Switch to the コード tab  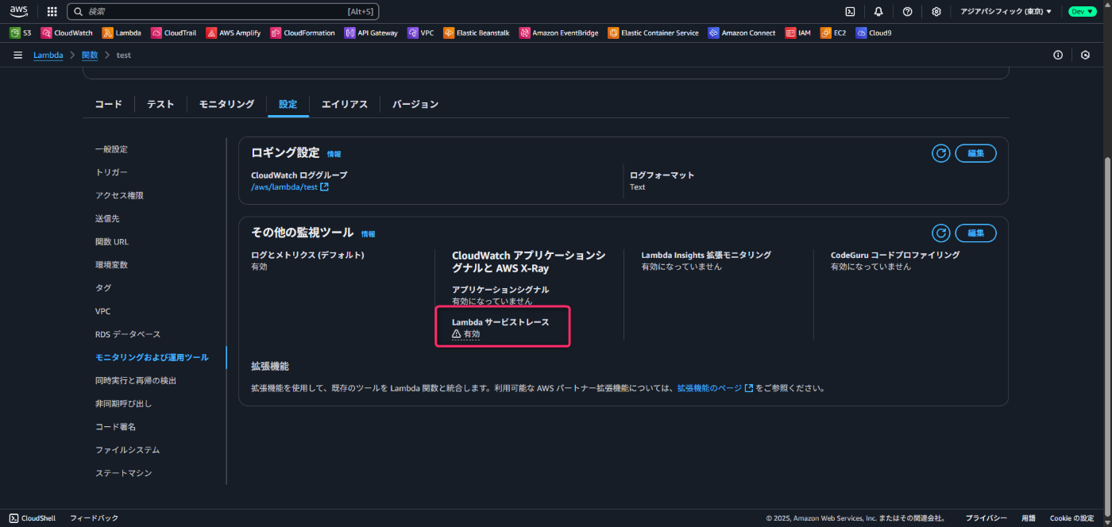pyautogui.click(x=109, y=104)
